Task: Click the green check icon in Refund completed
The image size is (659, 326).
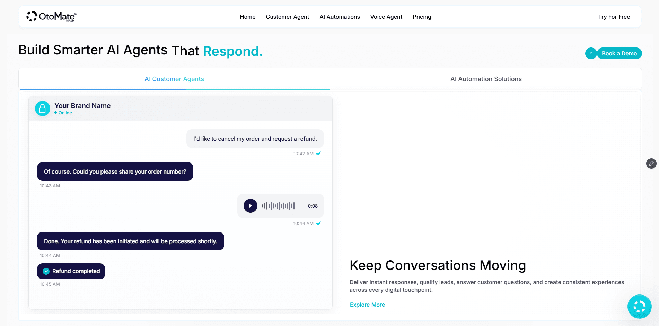Action: (46, 271)
